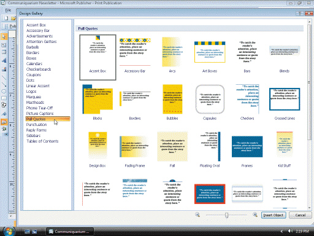Click Insert Object button

point(274,215)
